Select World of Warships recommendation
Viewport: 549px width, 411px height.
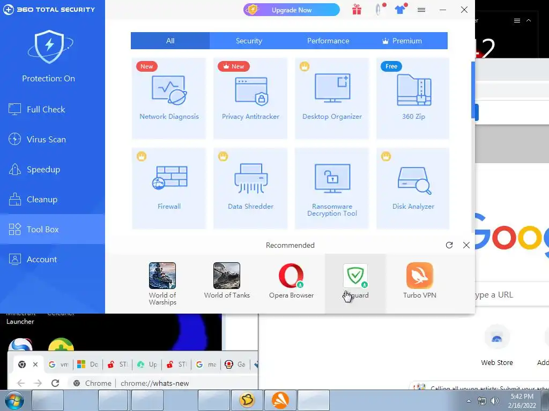pyautogui.click(x=162, y=284)
